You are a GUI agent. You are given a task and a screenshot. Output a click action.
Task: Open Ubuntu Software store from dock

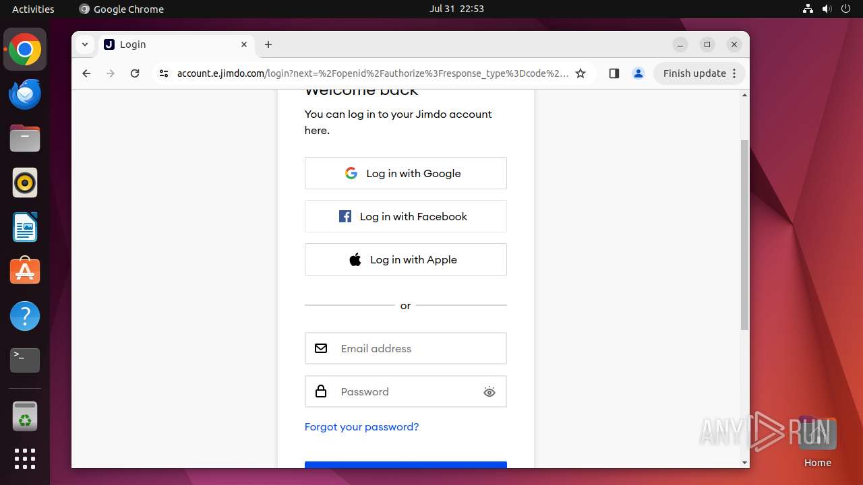[25, 271]
